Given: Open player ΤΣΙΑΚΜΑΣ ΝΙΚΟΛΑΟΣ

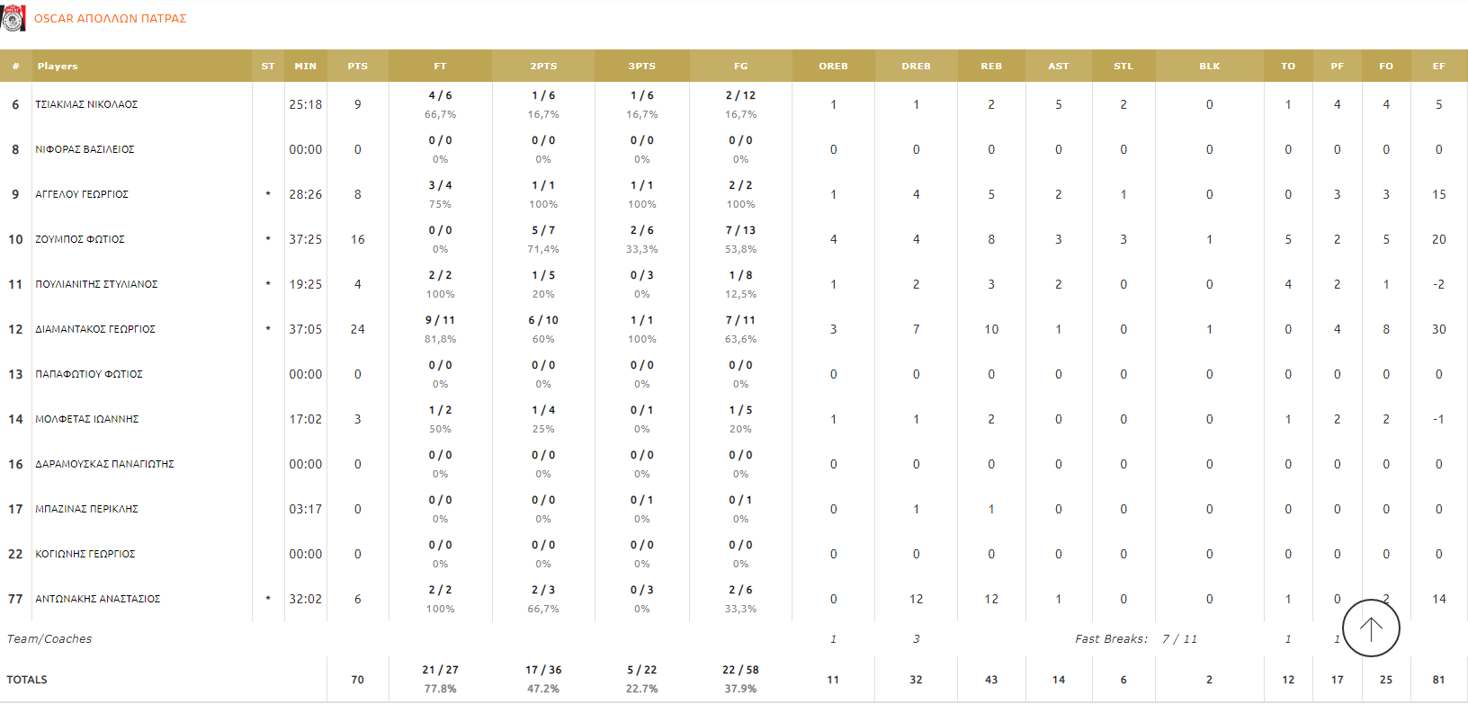Looking at the screenshot, I should pyautogui.click(x=86, y=105).
